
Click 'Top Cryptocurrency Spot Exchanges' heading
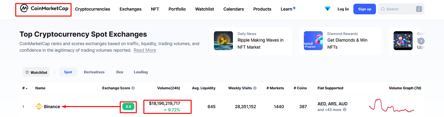(83, 34)
